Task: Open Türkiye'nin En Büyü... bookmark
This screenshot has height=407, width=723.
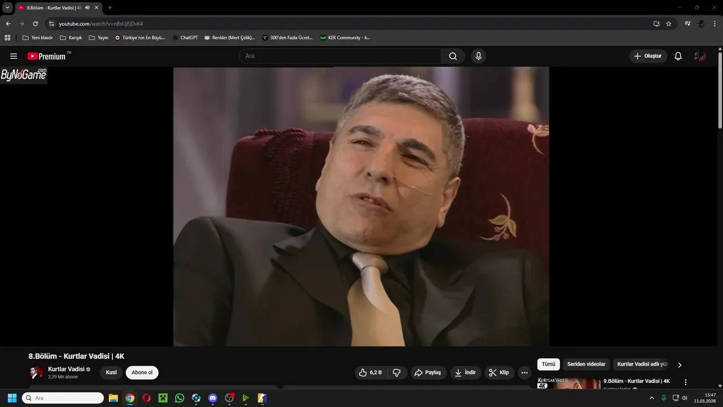Action: pyautogui.click(x=140, y=38)
